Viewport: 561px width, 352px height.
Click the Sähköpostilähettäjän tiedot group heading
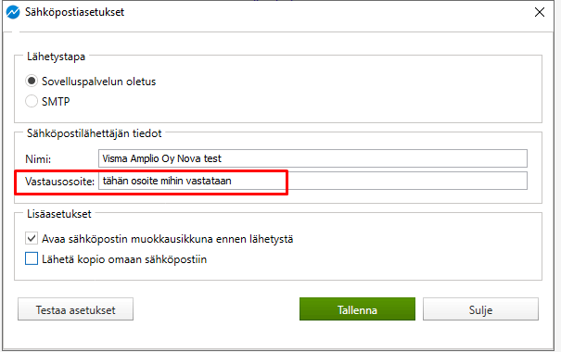click(x=94, y=133)
